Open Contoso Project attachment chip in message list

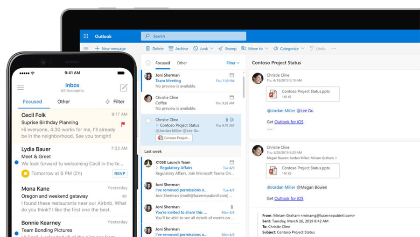(174, 138)
